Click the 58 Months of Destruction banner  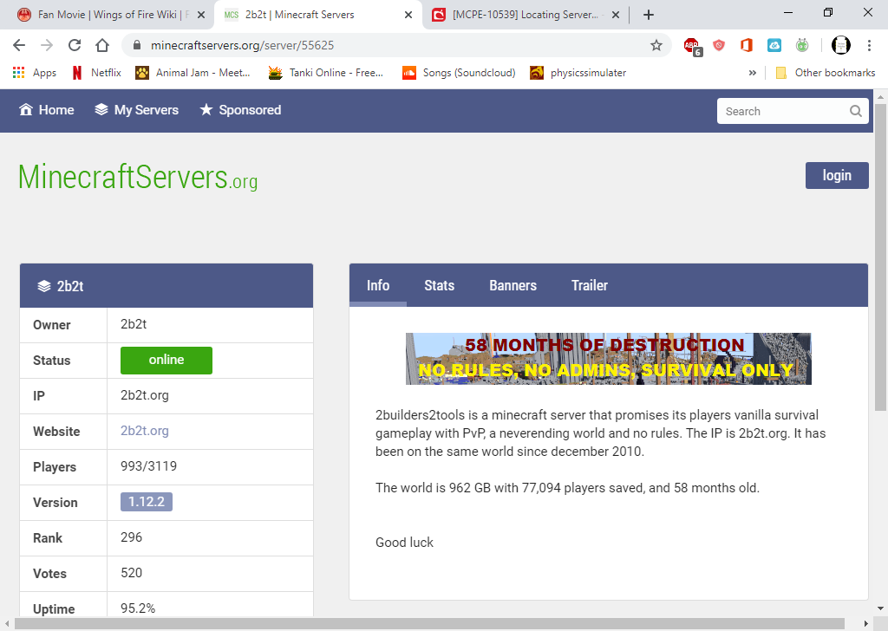click(x=608, y=359)
